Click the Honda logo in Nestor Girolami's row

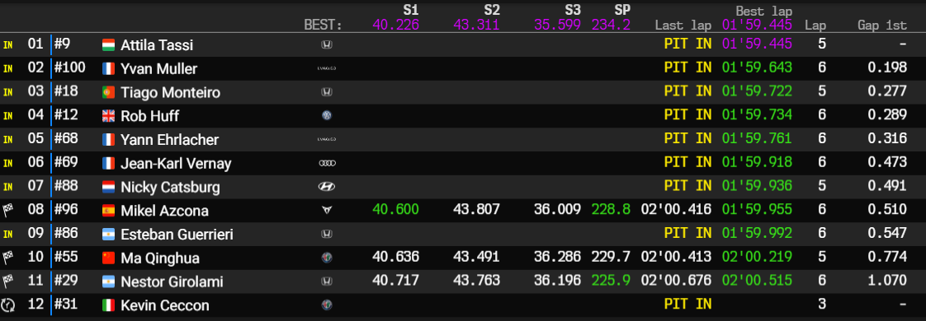coord(326,281)
